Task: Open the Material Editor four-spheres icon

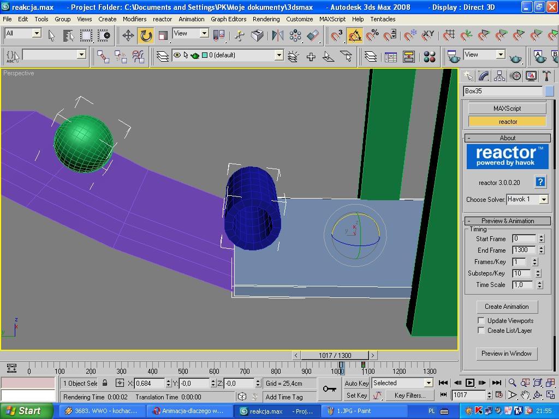Action: [430, 56]
